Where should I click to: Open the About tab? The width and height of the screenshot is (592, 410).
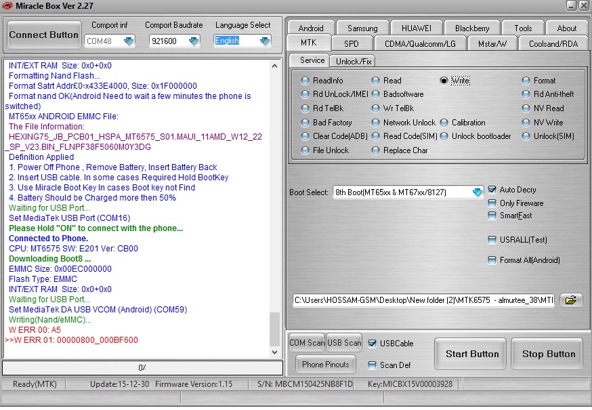click(567, 28)
